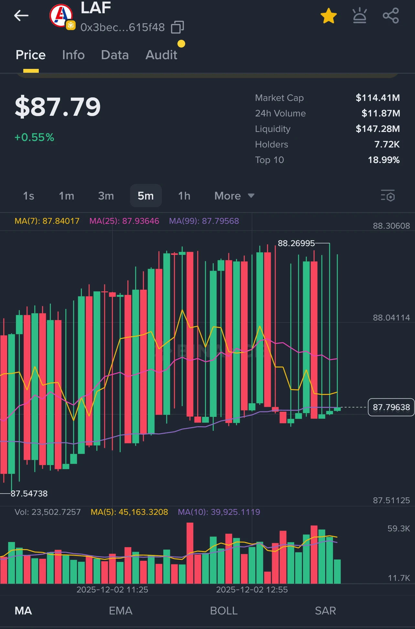Switch chart to 1h interval

point(184,196)
